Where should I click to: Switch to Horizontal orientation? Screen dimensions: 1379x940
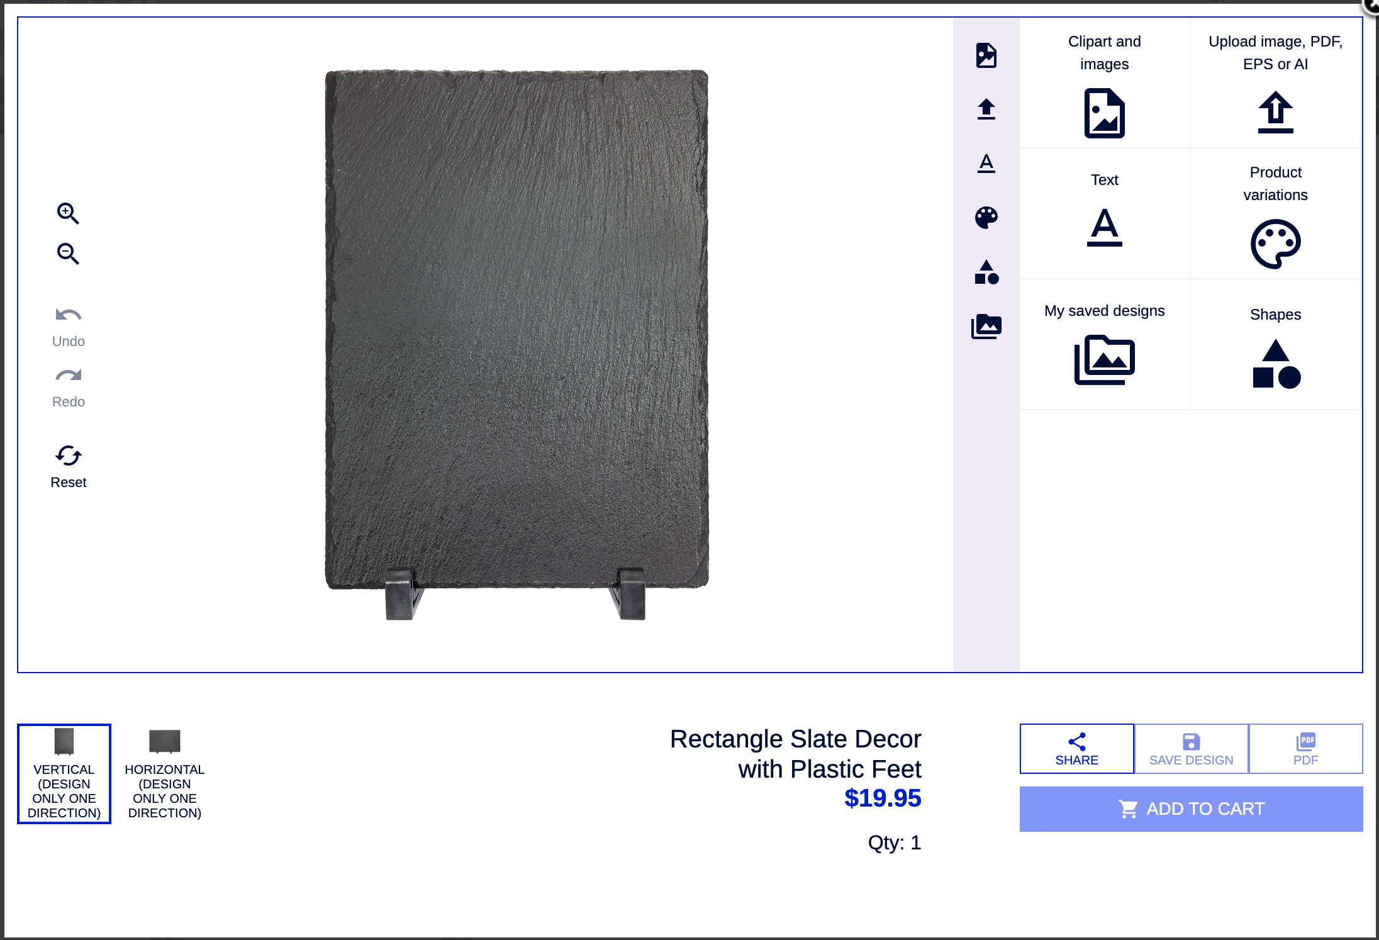164,774
